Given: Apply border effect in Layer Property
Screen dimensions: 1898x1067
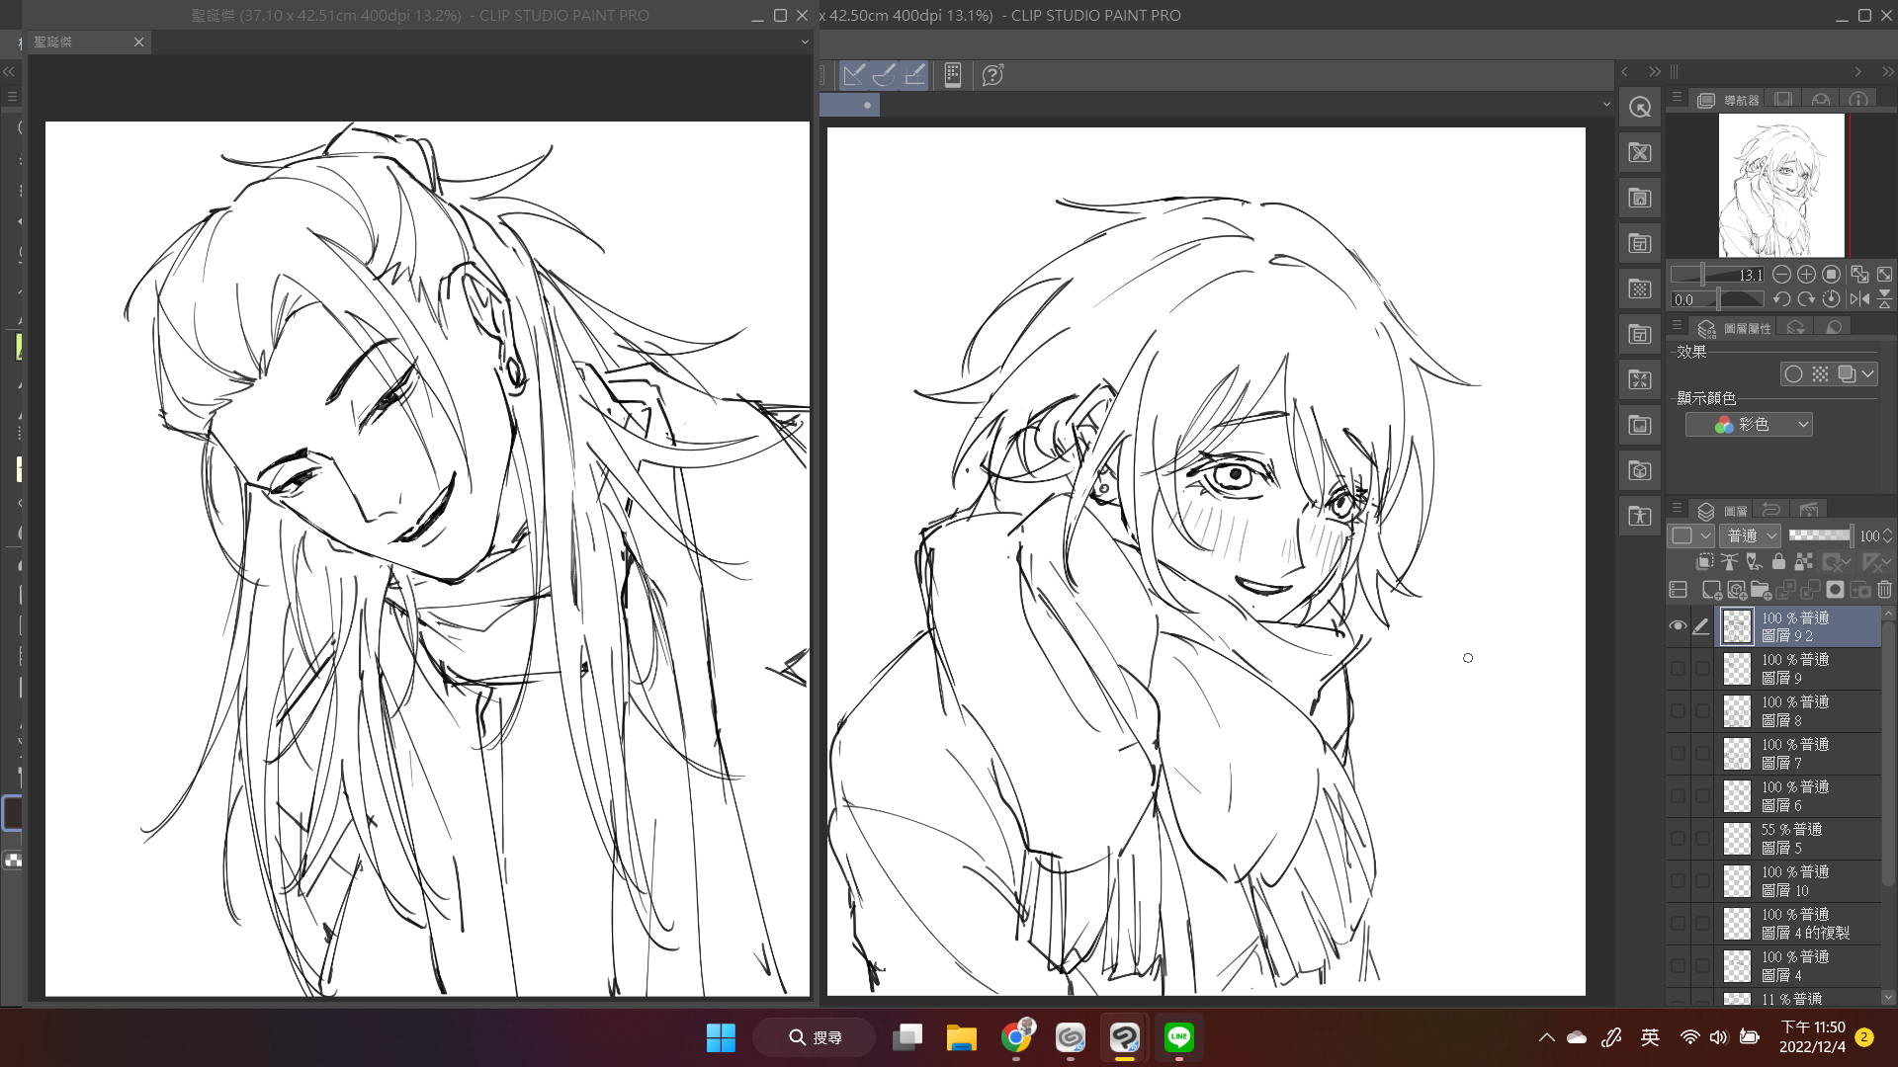Looking at the screenshot, I should pos(1793,374).
